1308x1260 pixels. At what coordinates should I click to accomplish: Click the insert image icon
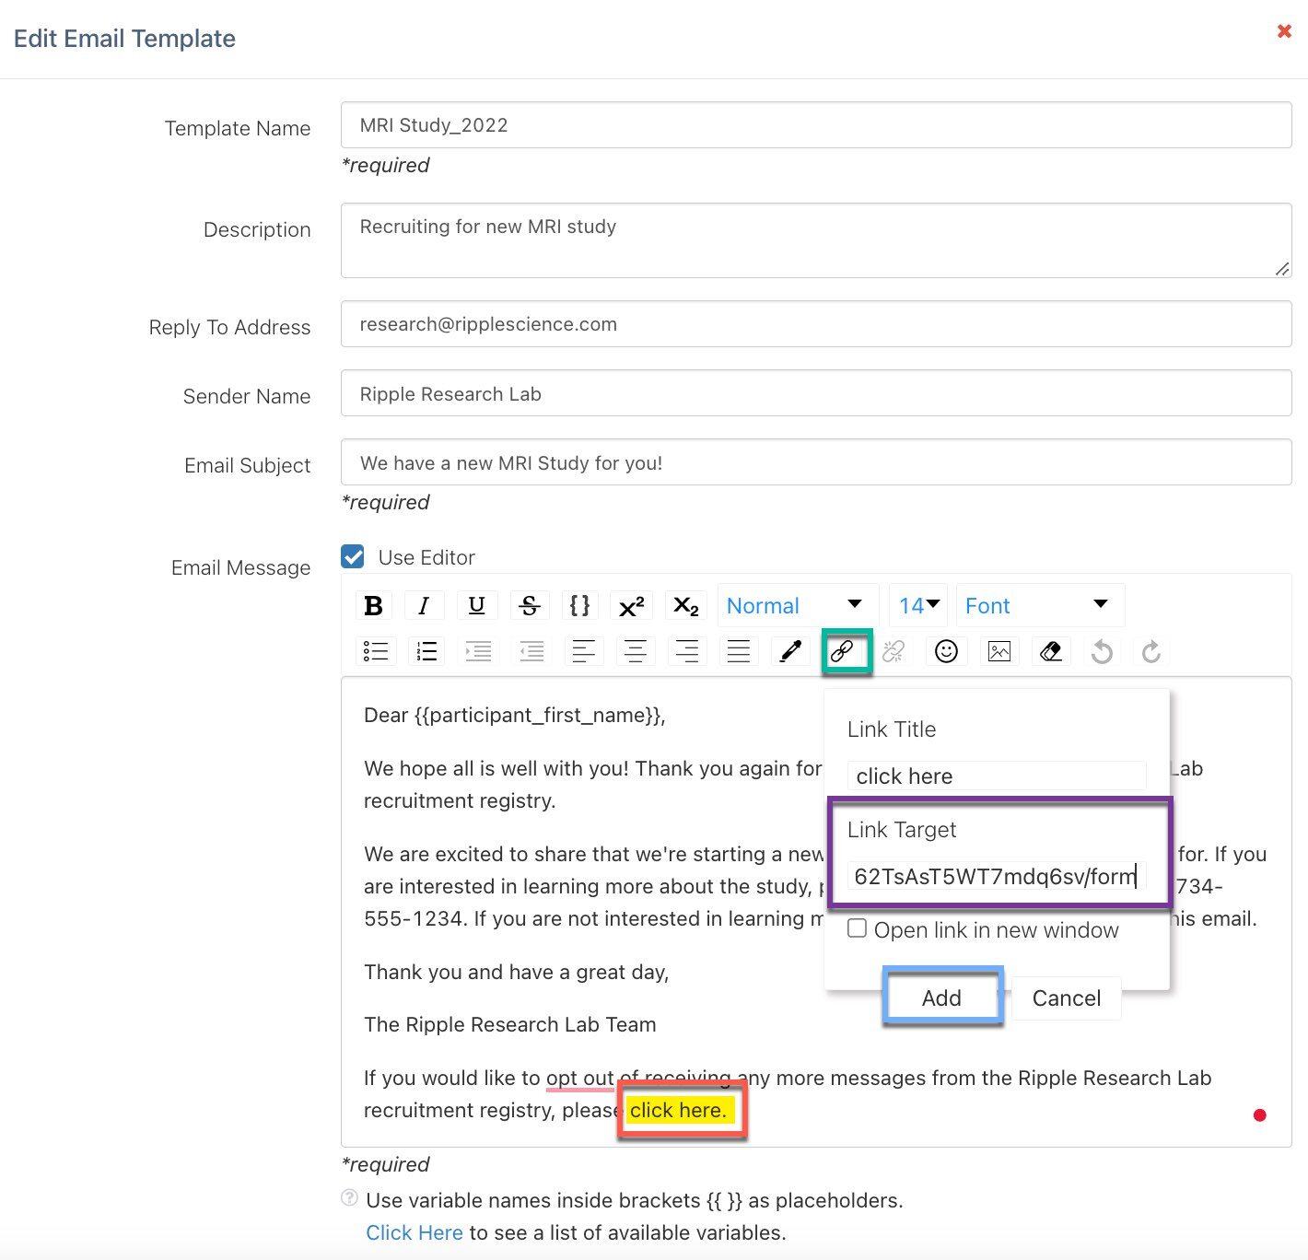(999, 651)
